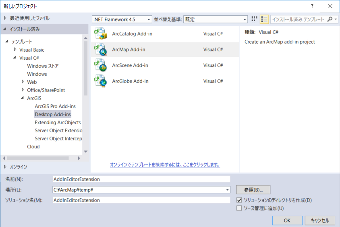Select Extending ArcObjects category
The width and height of the screenshot is (340, 227).
(x=58, y=123)
